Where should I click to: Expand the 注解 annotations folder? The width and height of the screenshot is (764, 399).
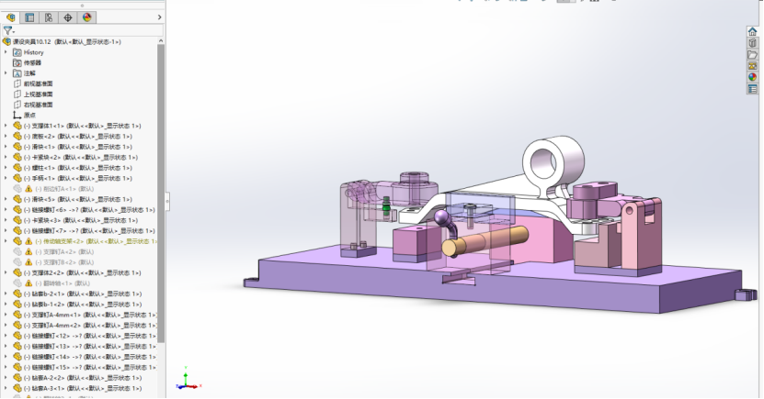[x=6, y=73]
